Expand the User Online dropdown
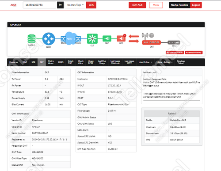The image size is (221, 171). point(145,62)
